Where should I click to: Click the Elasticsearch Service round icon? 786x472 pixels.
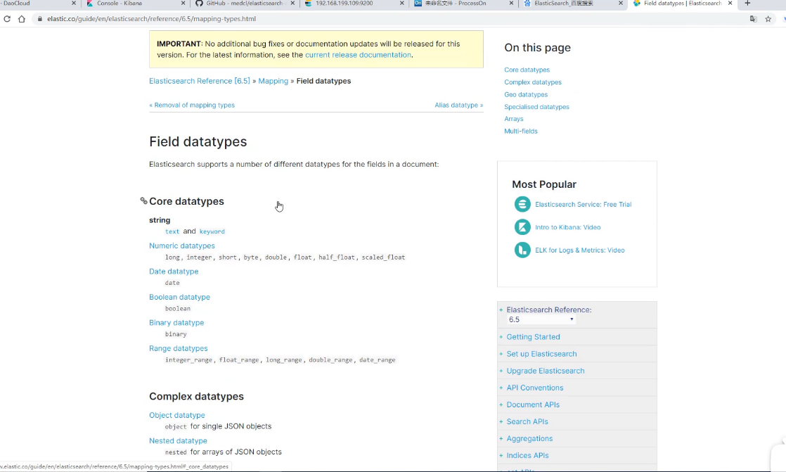(x=522, y=205)
